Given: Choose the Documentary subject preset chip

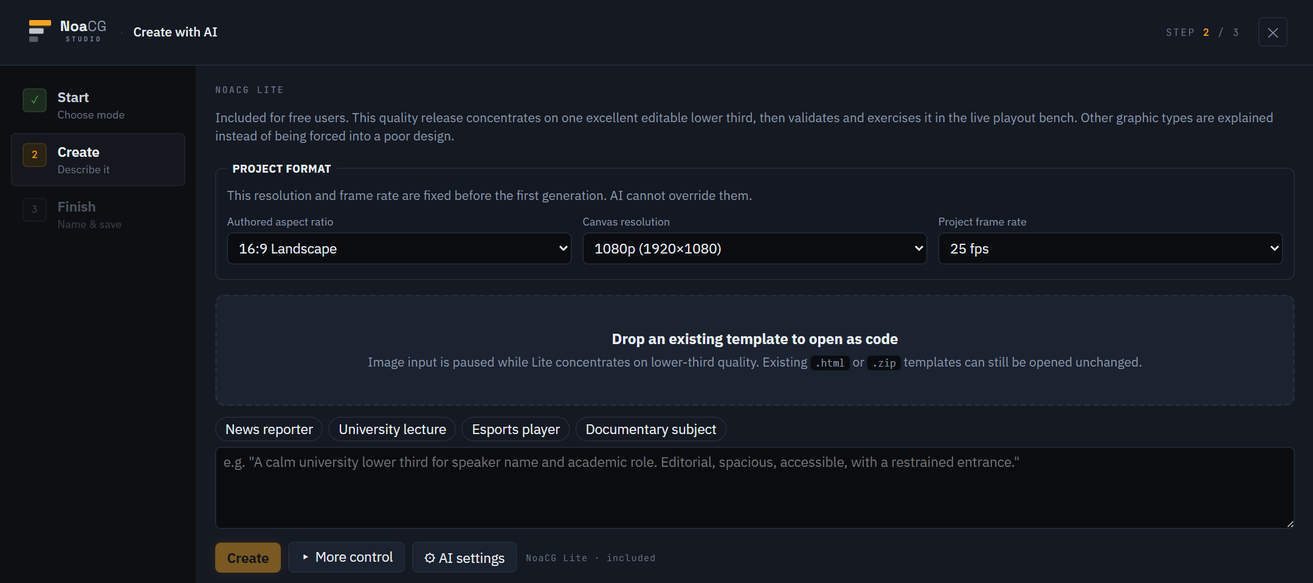Looking at the screenshot, I should coord(650,429).
